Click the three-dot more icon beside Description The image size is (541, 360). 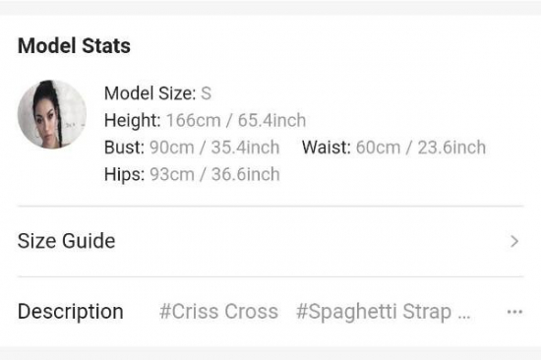514,312
